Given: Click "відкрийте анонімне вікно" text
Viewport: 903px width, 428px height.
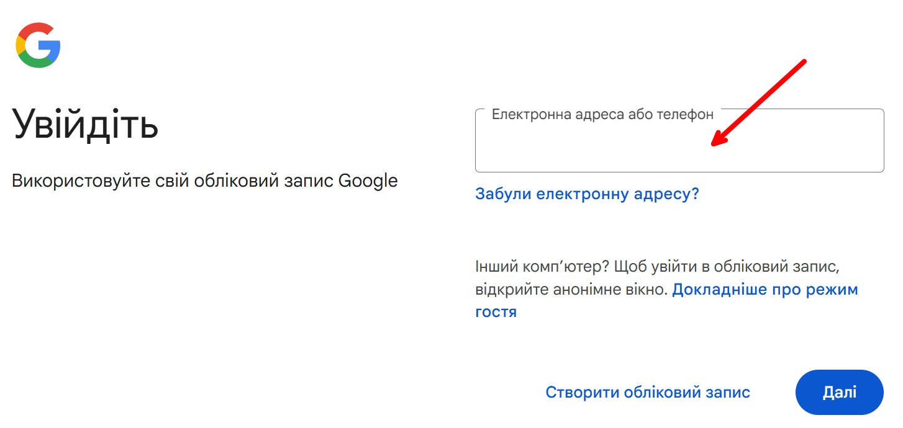Looking at the screenshot, I should (x=571, y=290).
